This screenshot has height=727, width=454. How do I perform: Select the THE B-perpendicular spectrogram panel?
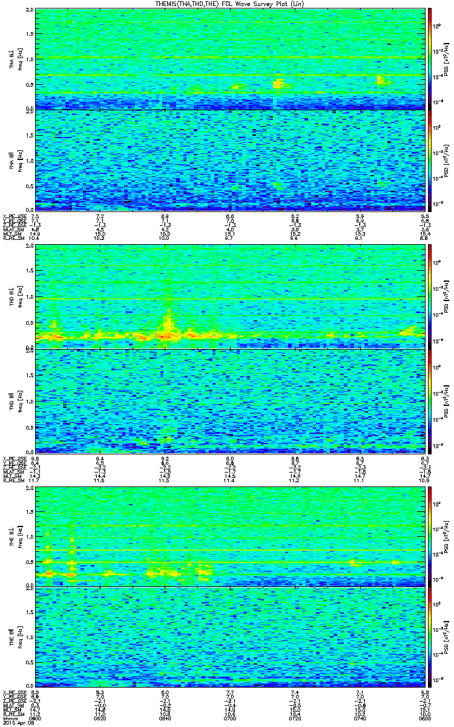(231, 536)
